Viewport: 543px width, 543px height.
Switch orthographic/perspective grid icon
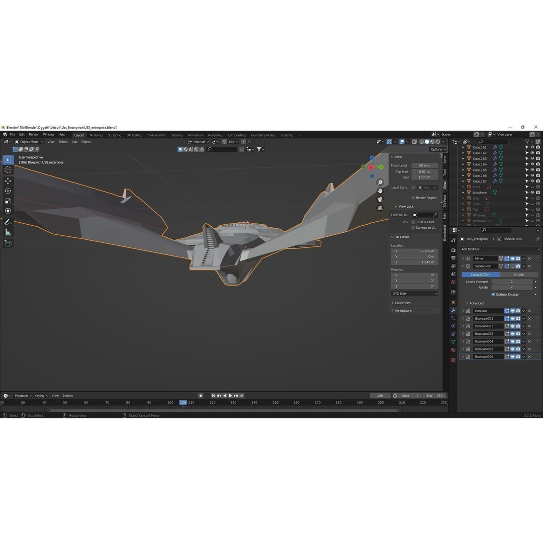[x=380, y=208]
